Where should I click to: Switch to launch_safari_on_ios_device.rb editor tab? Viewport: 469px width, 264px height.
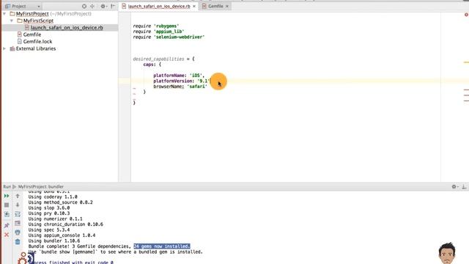click(x=159, y=6)
